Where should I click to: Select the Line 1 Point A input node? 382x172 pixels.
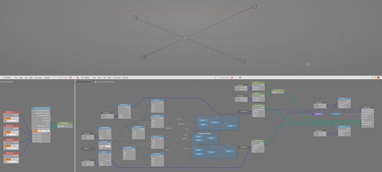pyautogui.click(x=244, y=112)
